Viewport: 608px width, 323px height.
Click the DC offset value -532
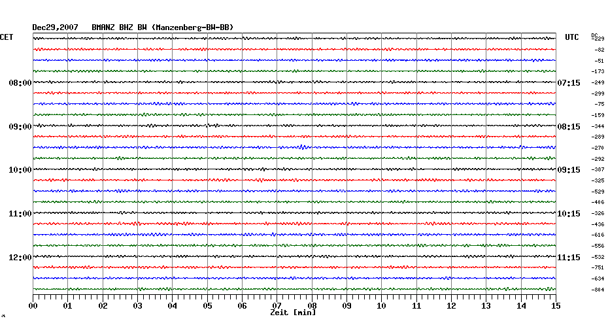(598, 257)
